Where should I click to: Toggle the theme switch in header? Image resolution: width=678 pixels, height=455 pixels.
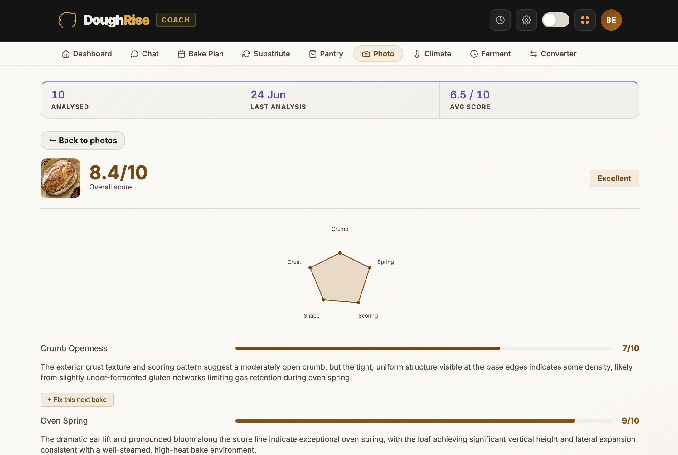coord(555,20)
